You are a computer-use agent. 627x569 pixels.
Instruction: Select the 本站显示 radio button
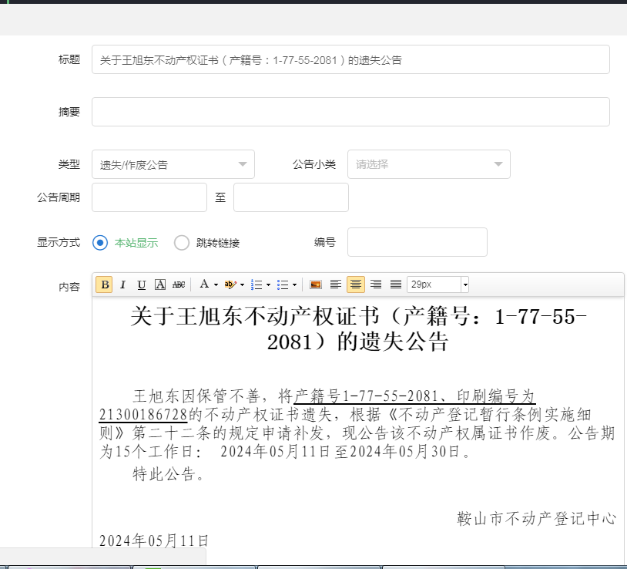pyautogui.click(x=100, y=243)
